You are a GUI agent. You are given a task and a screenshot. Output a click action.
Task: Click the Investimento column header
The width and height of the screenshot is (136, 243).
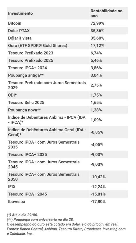tap(20, 13)
